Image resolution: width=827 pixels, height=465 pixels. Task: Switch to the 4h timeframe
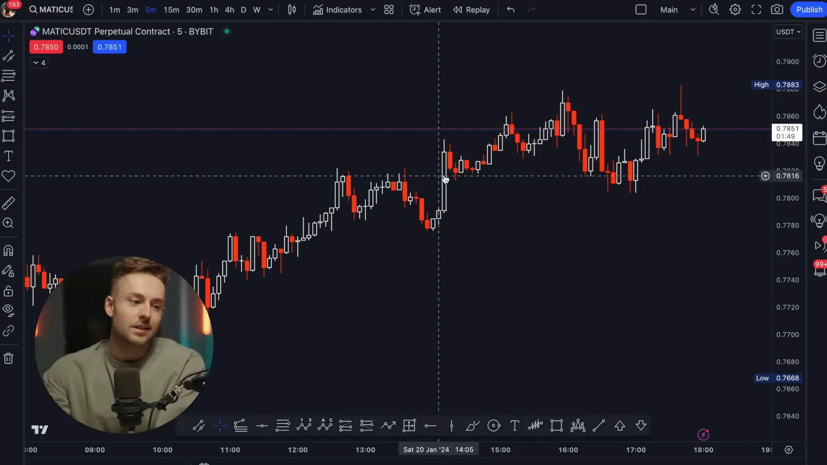click(x=230, y=9)
